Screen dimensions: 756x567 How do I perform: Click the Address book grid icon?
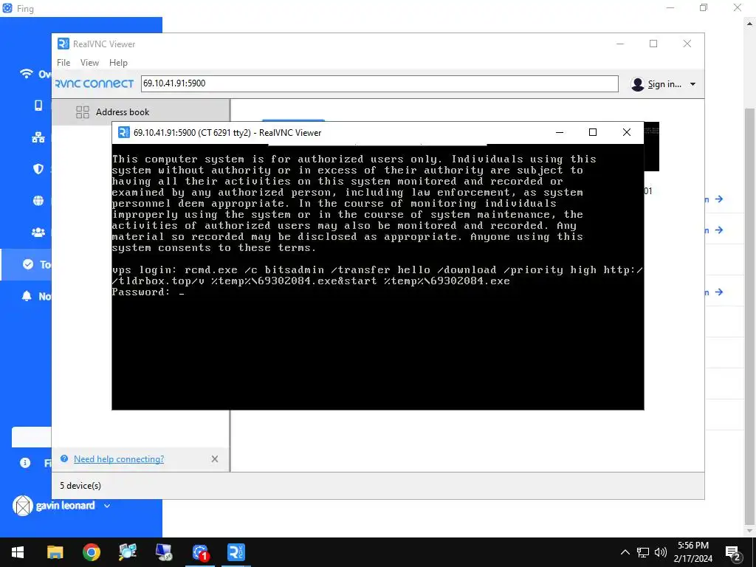(x=83, y=112)
